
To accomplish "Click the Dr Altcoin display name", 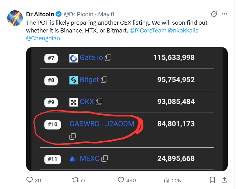I will click(40, 14).
